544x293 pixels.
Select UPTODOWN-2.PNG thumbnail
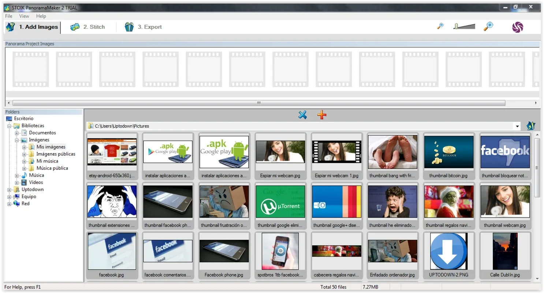[x=448, y=255]
